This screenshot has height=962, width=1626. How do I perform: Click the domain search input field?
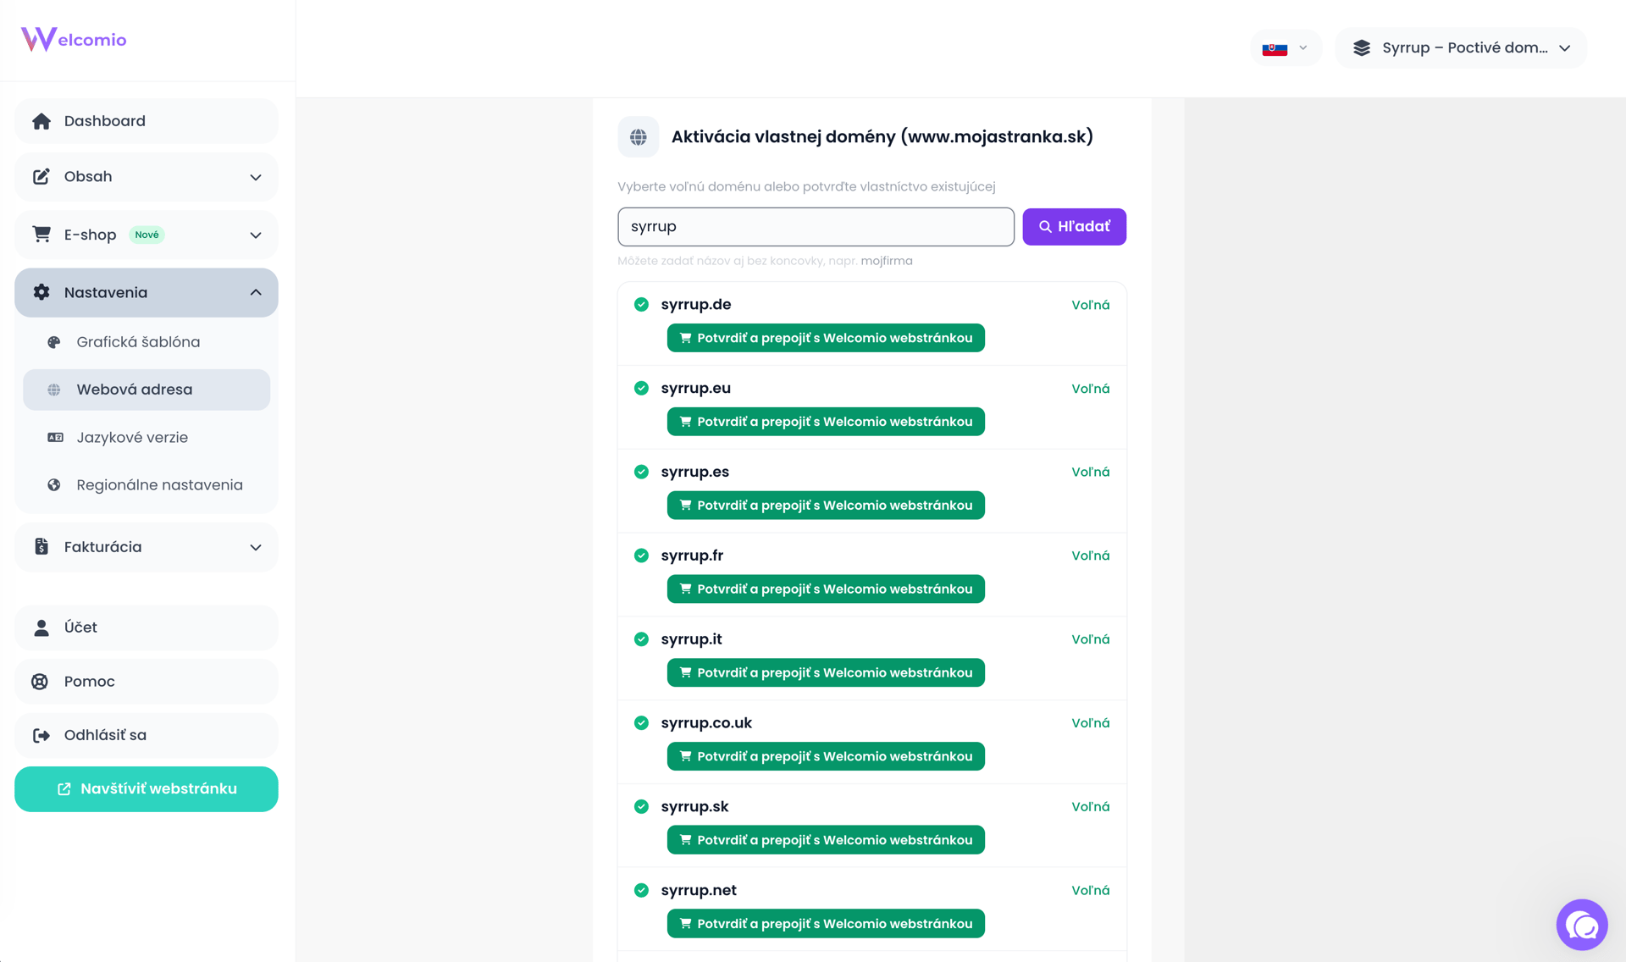[x=816, y=227]
